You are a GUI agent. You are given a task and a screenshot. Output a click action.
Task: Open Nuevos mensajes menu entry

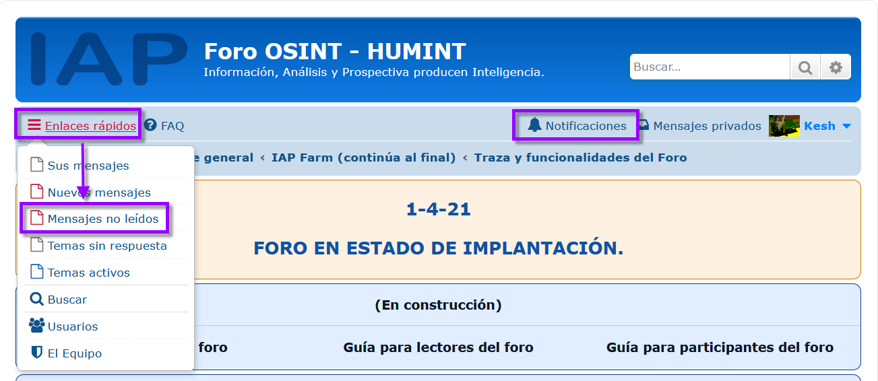pos(99,193)
